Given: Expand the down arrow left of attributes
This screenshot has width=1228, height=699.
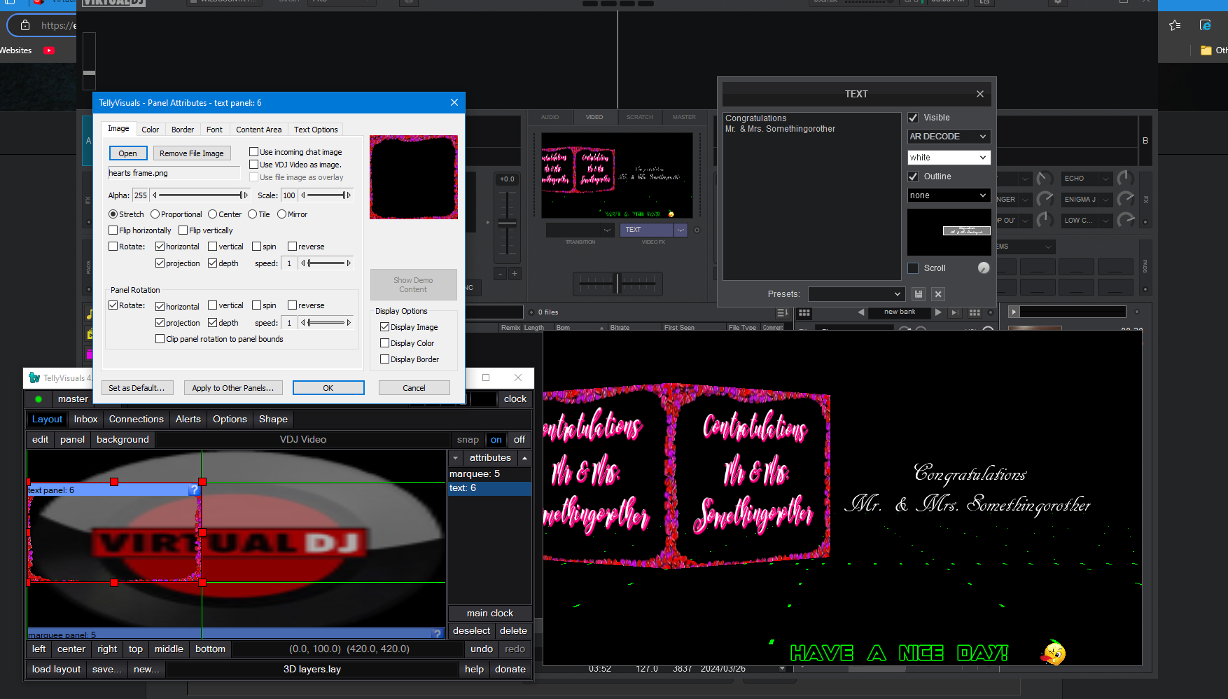Looking at the screenshot, I should [x=456, y=458].
